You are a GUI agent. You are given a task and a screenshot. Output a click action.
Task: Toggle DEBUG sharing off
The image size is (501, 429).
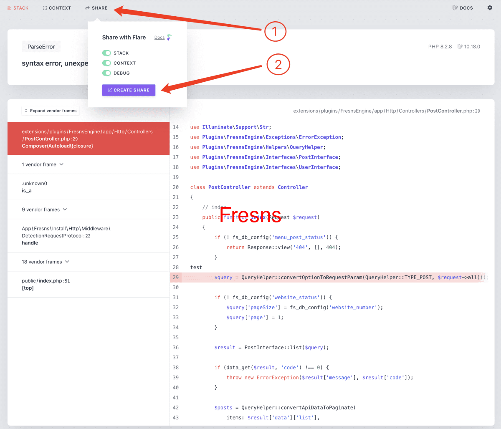click(107, 72)
